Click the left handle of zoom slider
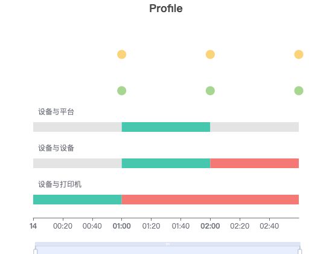Viewport: 332px width, 254px height. 36,252
